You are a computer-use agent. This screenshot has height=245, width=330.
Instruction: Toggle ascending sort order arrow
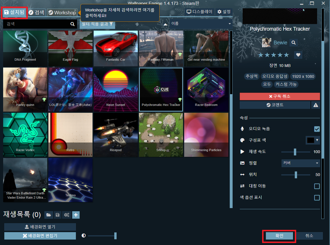(165, 24)
